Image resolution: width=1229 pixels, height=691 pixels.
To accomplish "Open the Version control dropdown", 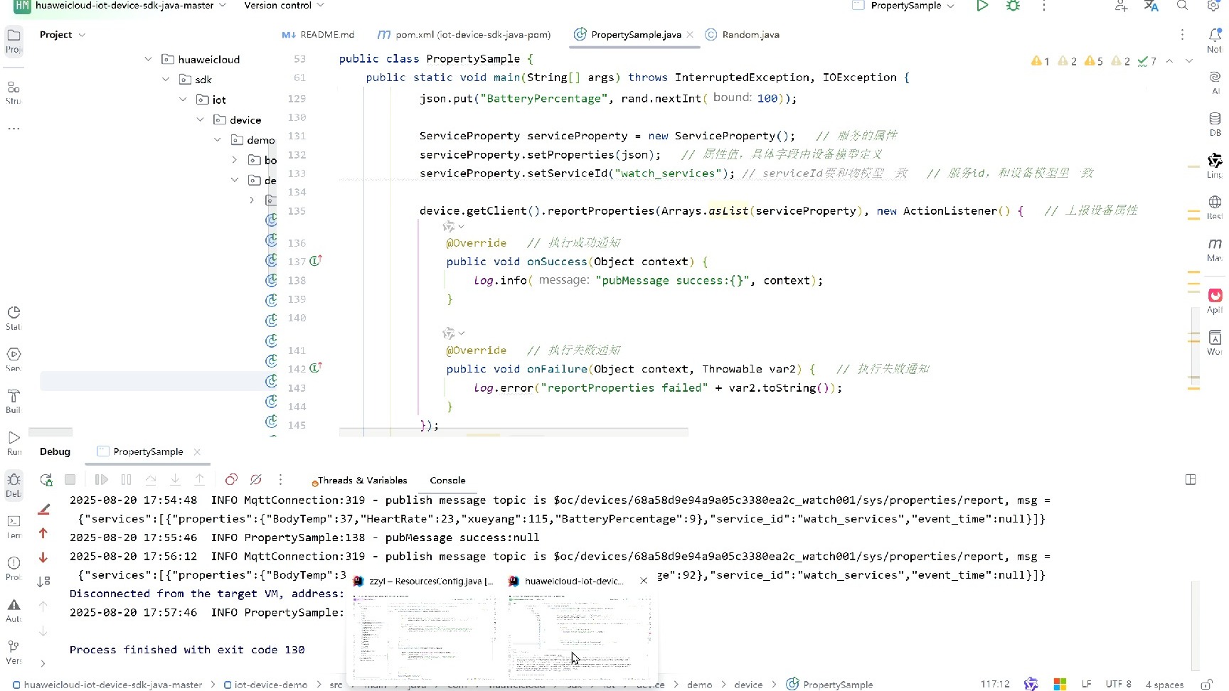I will pos(284,6).
